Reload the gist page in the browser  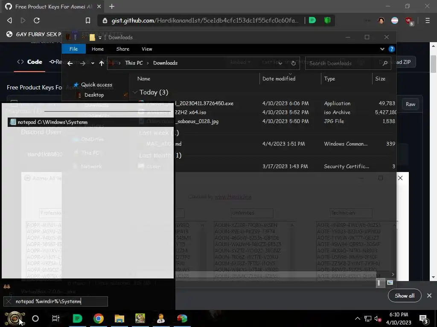[x=37, y=20]
